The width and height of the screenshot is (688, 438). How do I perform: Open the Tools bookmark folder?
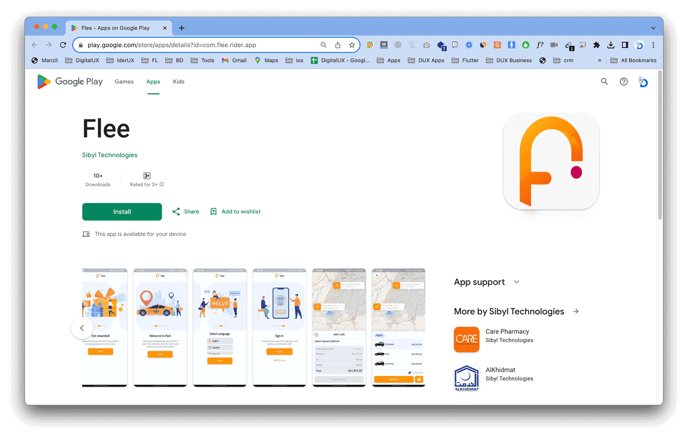click(x=203, y=60)
